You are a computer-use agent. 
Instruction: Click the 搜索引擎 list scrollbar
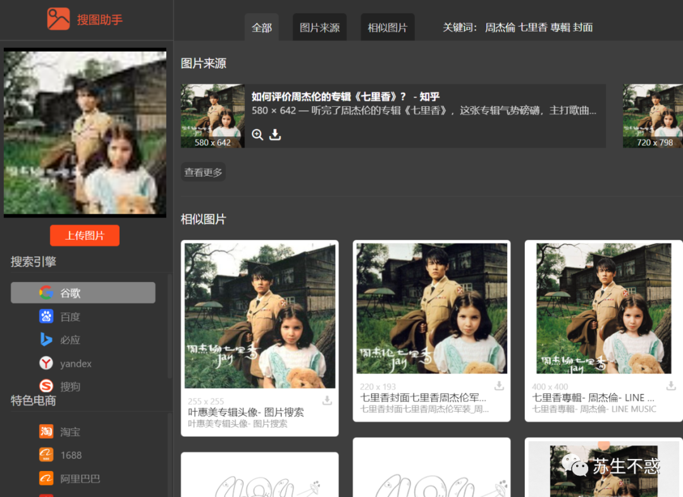(x=170, y=326)
